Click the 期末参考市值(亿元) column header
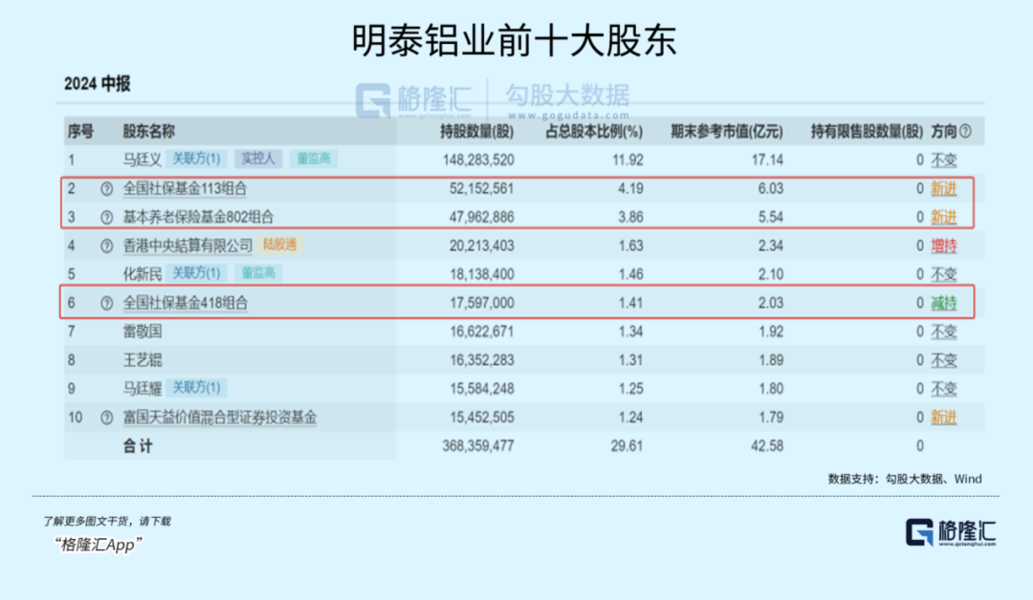 pos(727,132)
